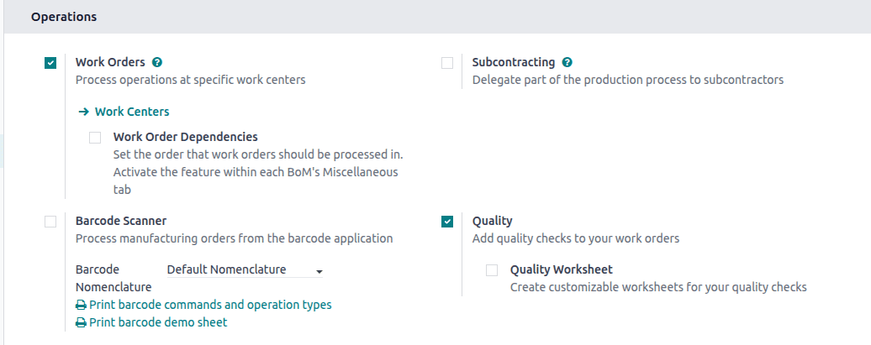Click the Operations section header

(64, 17)
